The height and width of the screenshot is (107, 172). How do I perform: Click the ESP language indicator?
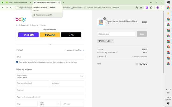pos(168,93)
